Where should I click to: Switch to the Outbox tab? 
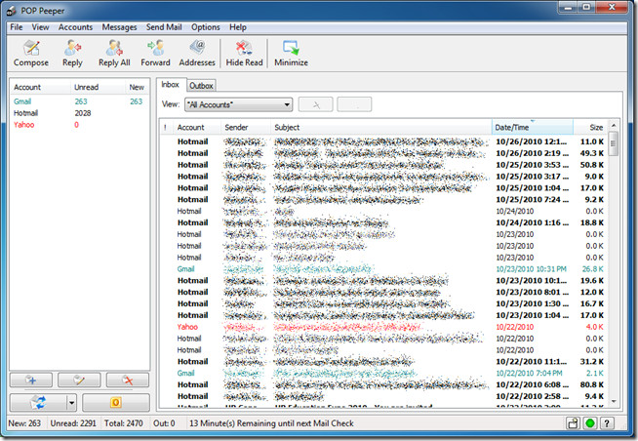click(201, 86)
